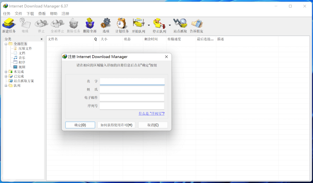Launch the 站点抓取 (site grabber) icon

click(x=180, y=25)
